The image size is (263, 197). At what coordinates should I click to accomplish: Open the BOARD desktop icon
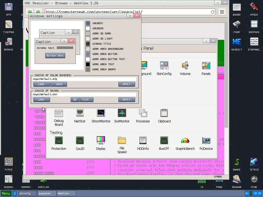point(237,9)
